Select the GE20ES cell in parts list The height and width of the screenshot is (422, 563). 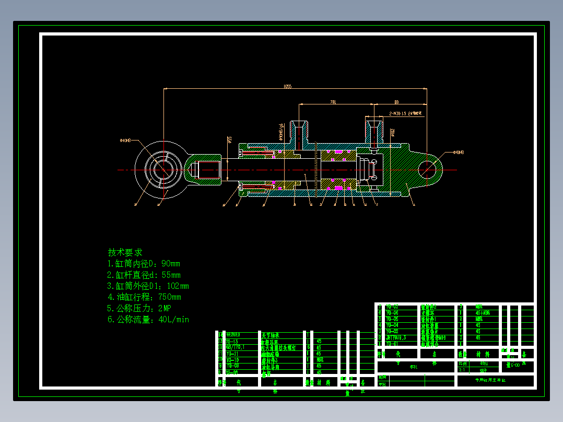233,335
